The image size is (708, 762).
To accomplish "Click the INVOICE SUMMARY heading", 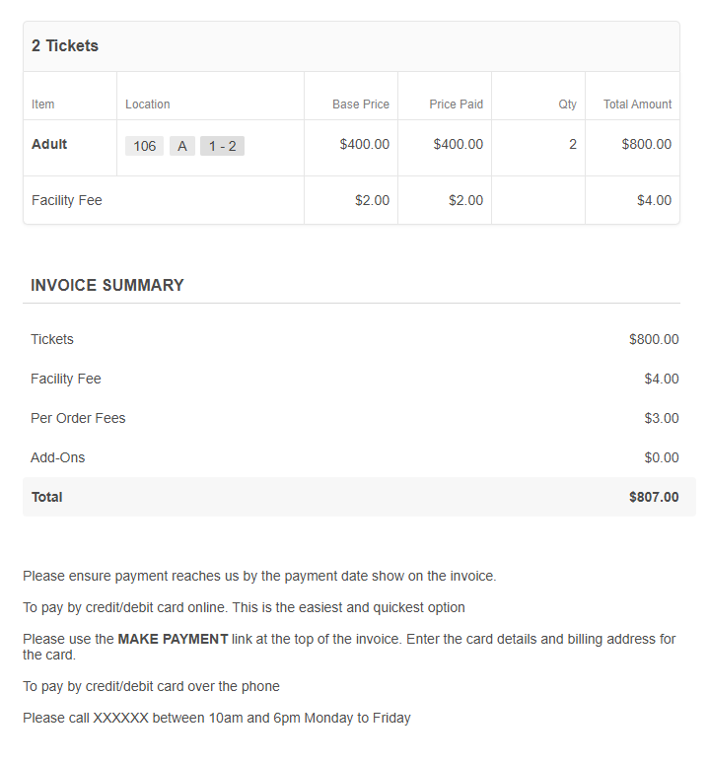I will 107,285.
